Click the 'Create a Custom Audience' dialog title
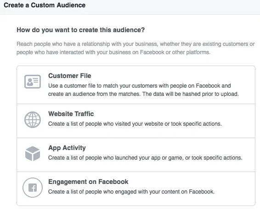 [x=45, y=5]
